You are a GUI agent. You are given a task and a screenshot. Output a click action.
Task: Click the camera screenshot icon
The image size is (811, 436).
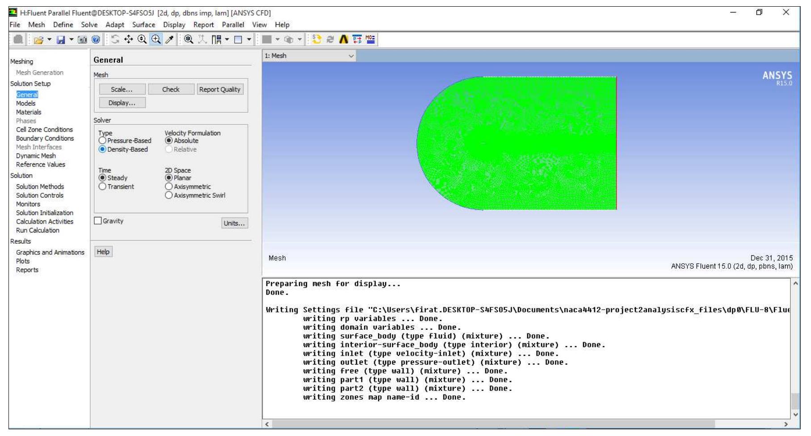[x=83, y=40]
